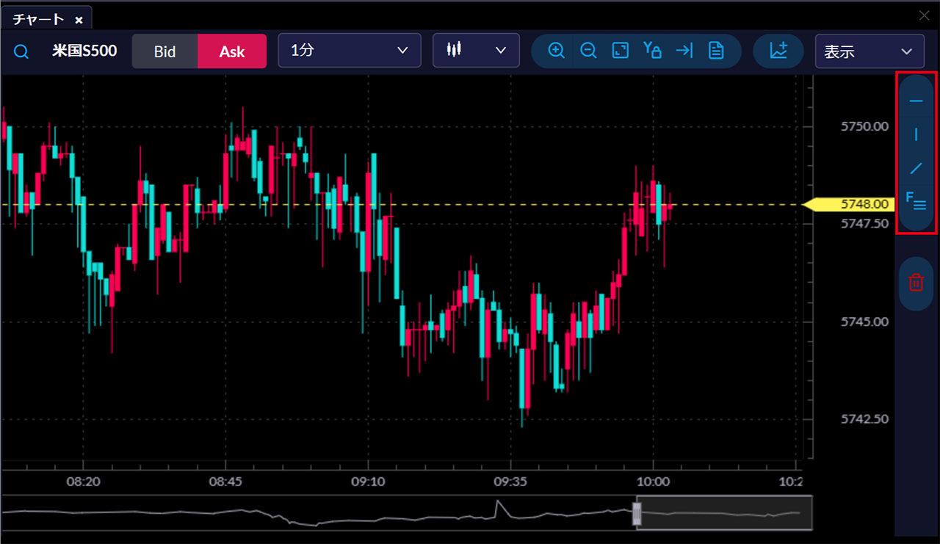The width and height of the screenshot is (940, 544).
Task: Select the trend line drawing tool
Action: click(x=916, y=168)
